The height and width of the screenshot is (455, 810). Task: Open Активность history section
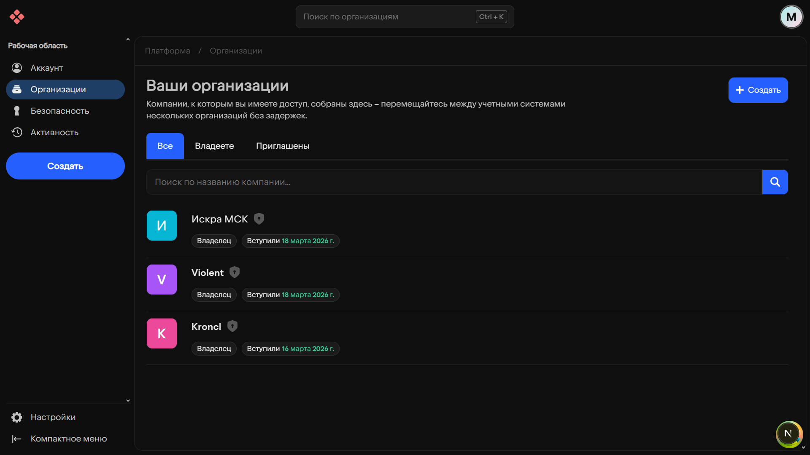click(x=54, y=132)
